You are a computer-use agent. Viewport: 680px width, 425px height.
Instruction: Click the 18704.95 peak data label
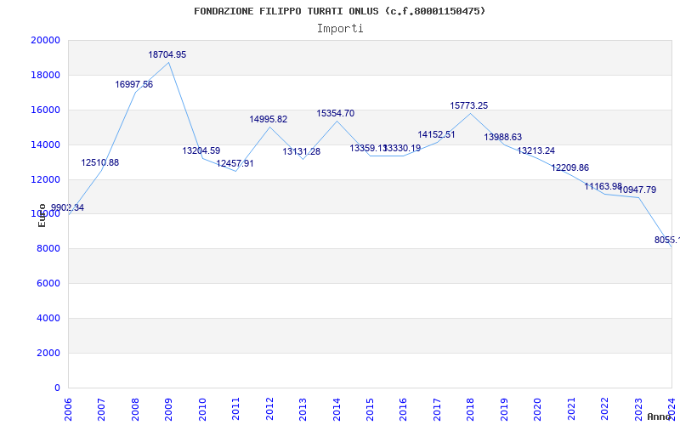pyautogui.click(x=167, y=54)
